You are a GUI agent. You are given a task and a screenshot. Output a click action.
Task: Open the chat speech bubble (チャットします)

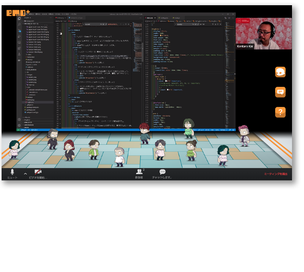(162, 174)
